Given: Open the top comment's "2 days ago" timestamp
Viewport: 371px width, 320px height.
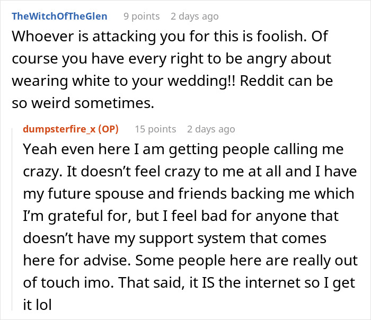Looking at the screenshot, I should pos(195,16).
